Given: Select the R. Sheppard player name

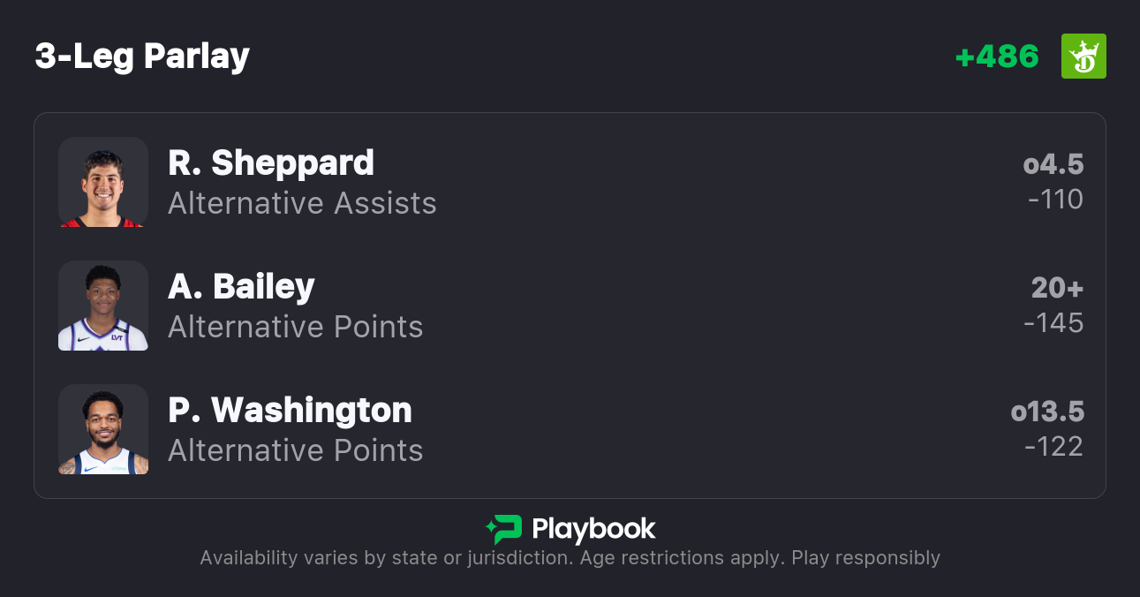Looking at the screenshot, I should 271,162.
